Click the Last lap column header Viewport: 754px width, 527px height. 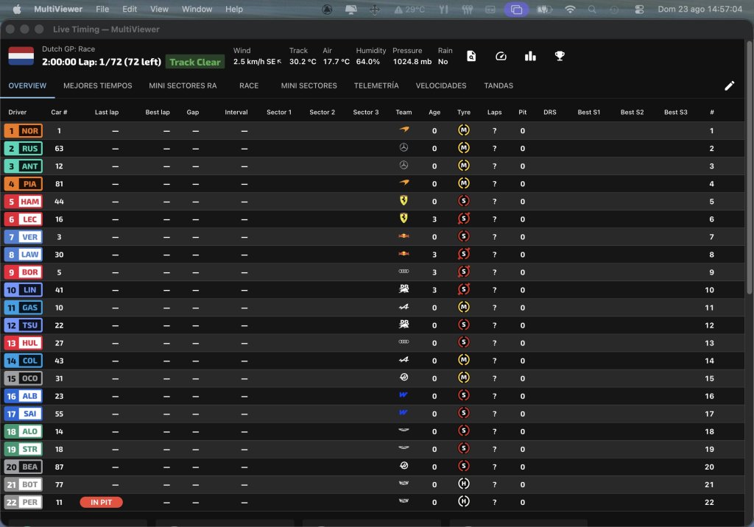(106, 112)
